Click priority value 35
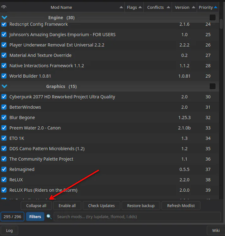The width and height of the screenshot is (225, 236). (x=208, y=149)
